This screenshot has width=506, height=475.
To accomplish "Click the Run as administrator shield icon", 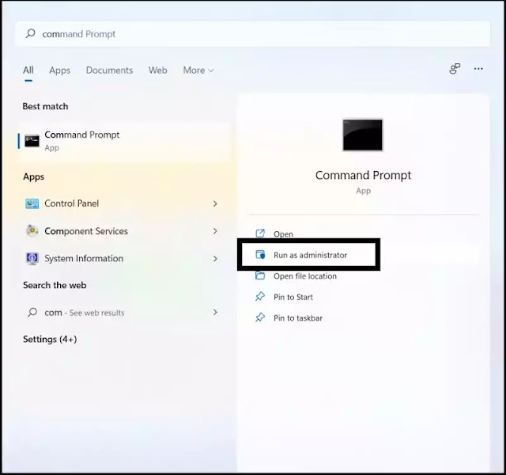I will (260, 255).
